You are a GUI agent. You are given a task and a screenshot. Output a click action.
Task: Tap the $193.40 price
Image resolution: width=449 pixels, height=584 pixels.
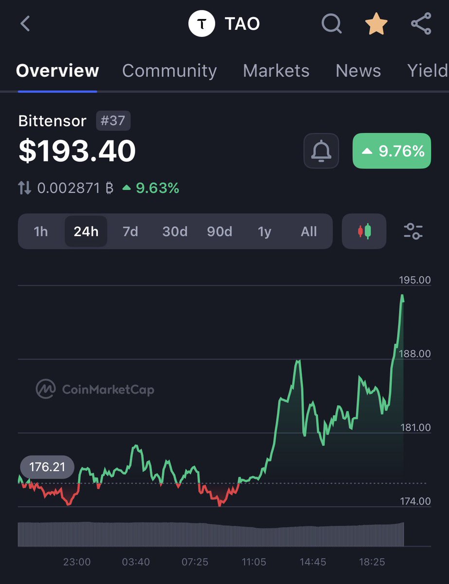(77, 151)
